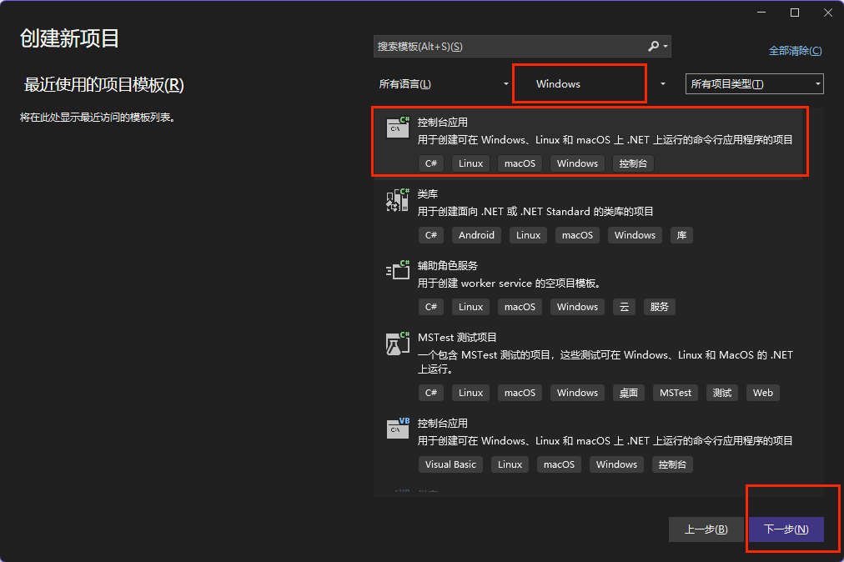The width and height of the screenshot is (844, 562).
Task: Click the 类库 template's C# icon
Action: point(431,234)
